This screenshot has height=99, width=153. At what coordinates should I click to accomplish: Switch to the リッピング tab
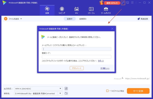click(x=62, y=10)
